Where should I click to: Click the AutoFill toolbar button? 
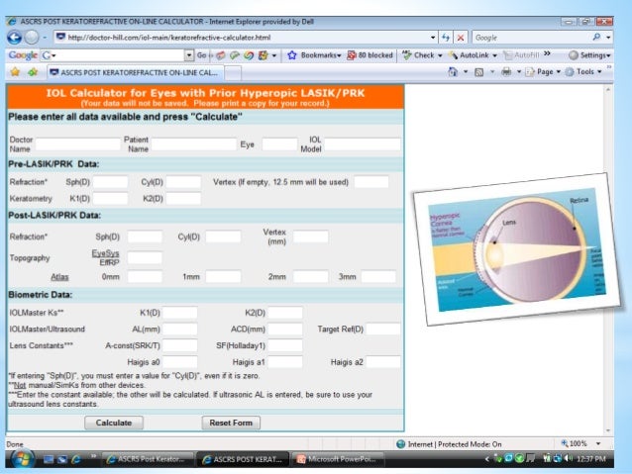(x=522, y=55)
